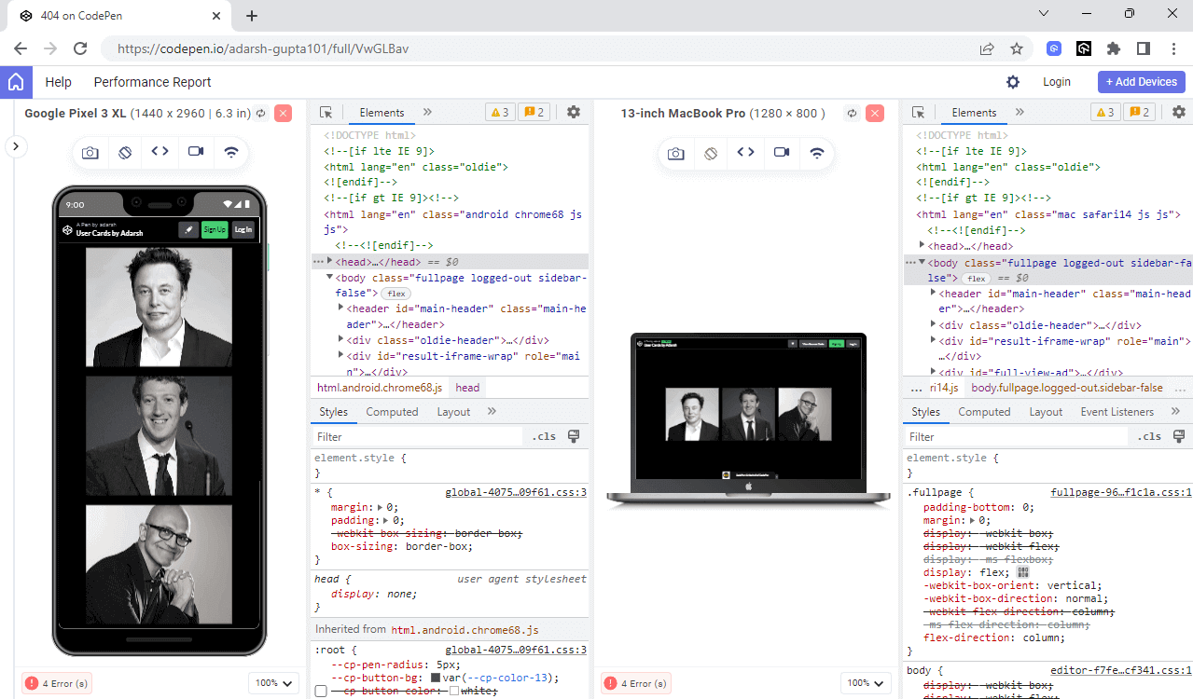Click the screenshot camera icon for Google Pixel 3 XL
Screen dimensions: 1193x699
90,153
